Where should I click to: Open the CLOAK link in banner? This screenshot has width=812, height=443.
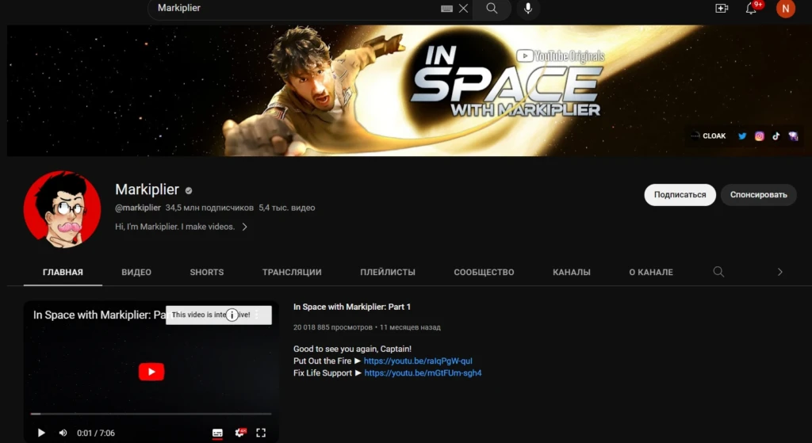pos(708,136)
